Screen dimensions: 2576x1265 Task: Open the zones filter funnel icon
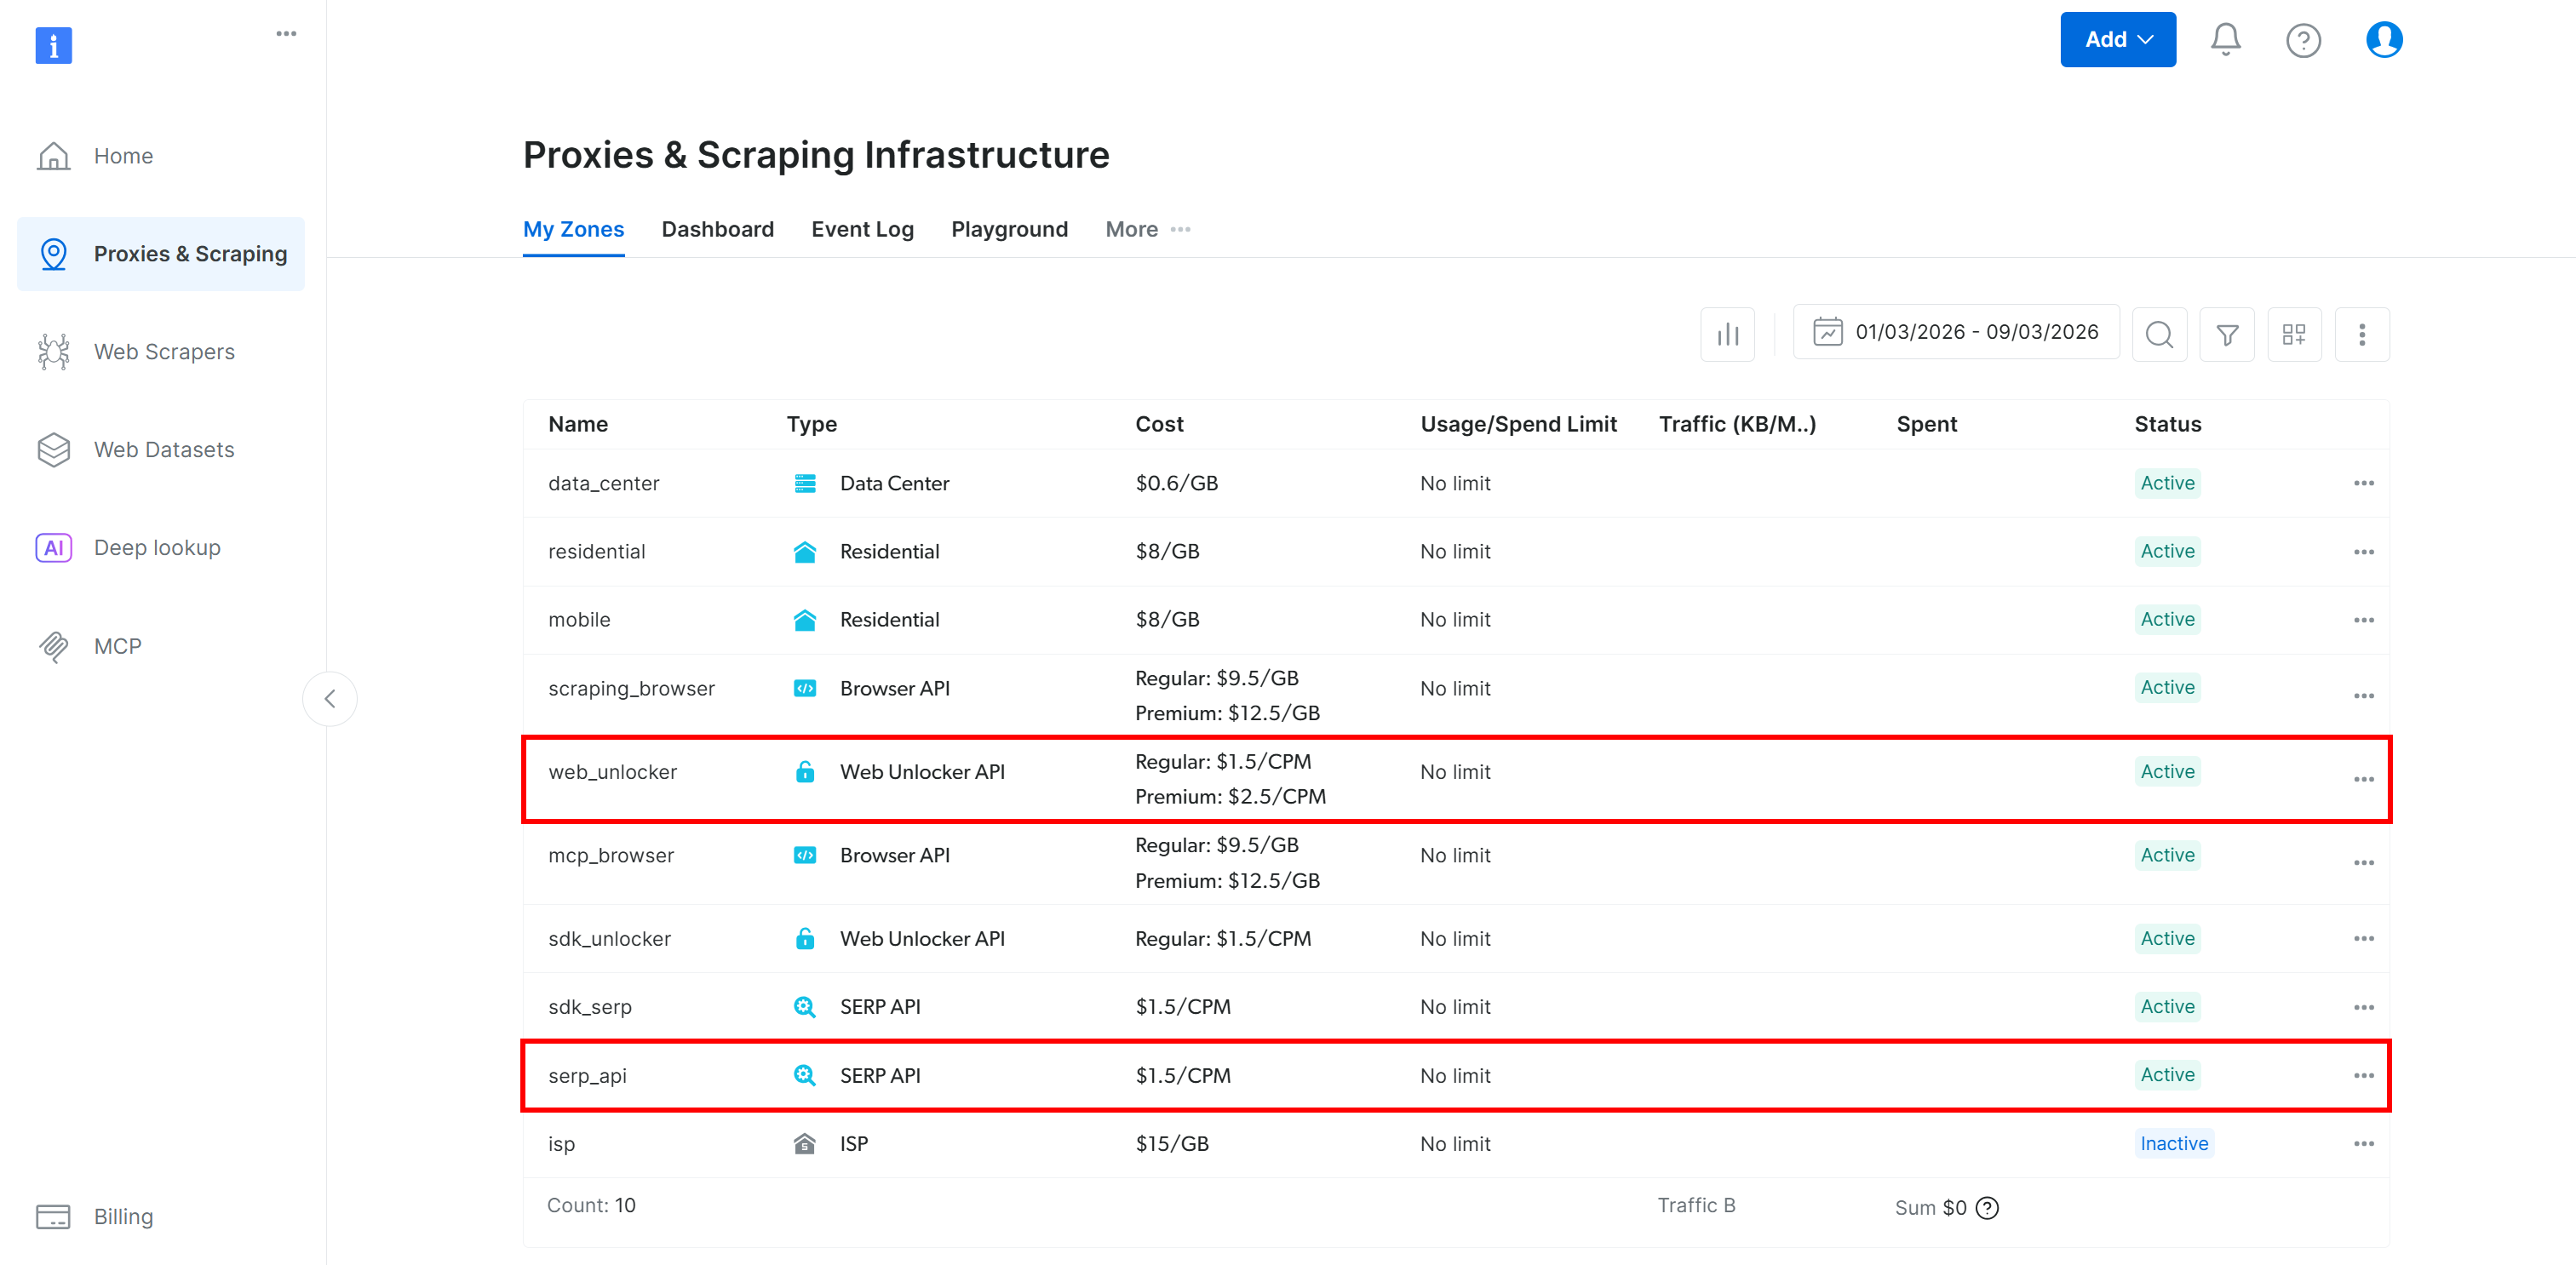point(2226,334)
